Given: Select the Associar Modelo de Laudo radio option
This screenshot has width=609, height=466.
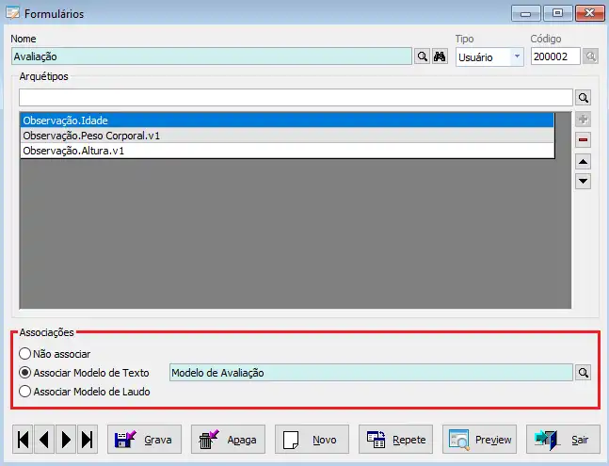Looking at the screenshot, I should tap(85, 392).
